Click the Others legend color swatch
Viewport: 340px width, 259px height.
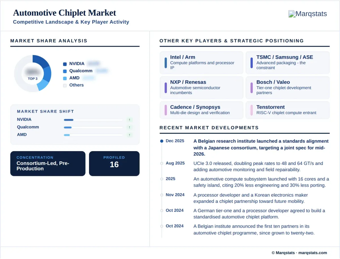point(65,85)
